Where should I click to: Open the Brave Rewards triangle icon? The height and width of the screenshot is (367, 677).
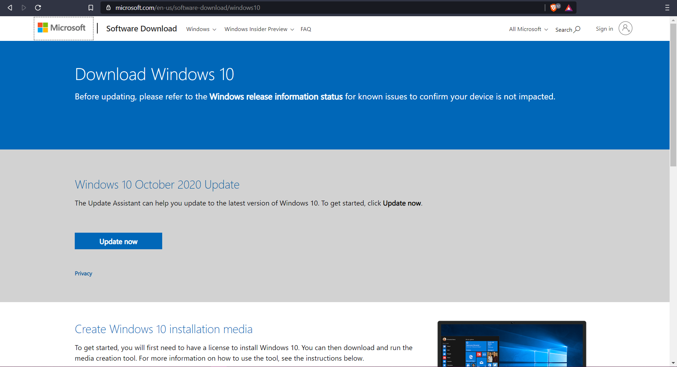[568, 8]
